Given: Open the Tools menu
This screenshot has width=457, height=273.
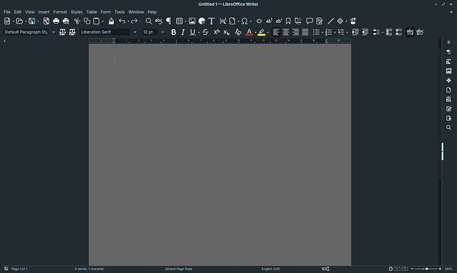Looking at the screenshot, I should (x=119, y=12).
